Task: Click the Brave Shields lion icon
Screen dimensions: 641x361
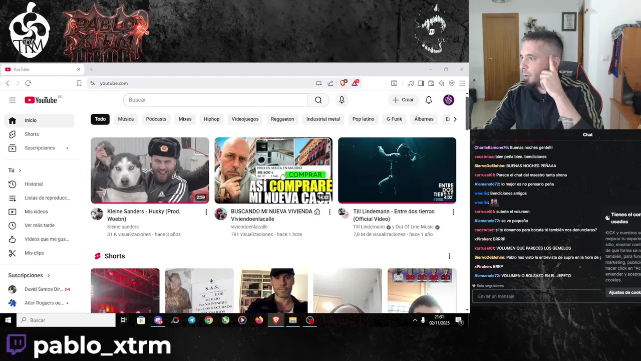Action: pyautogui.click(x=343, y=83)
